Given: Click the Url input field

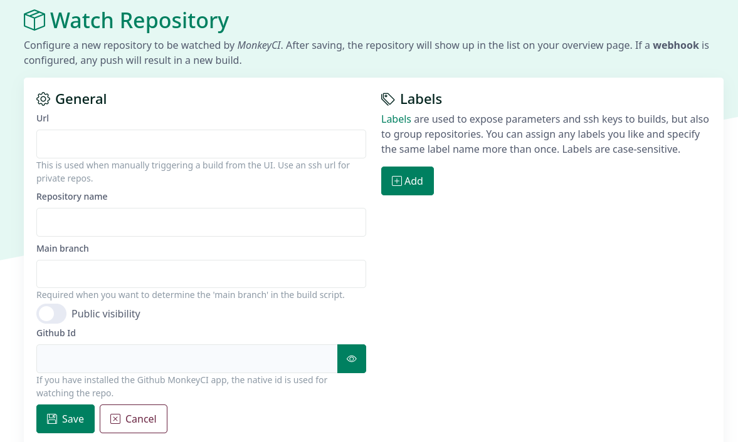Looking at the screenshot, I should coord(201,143).
